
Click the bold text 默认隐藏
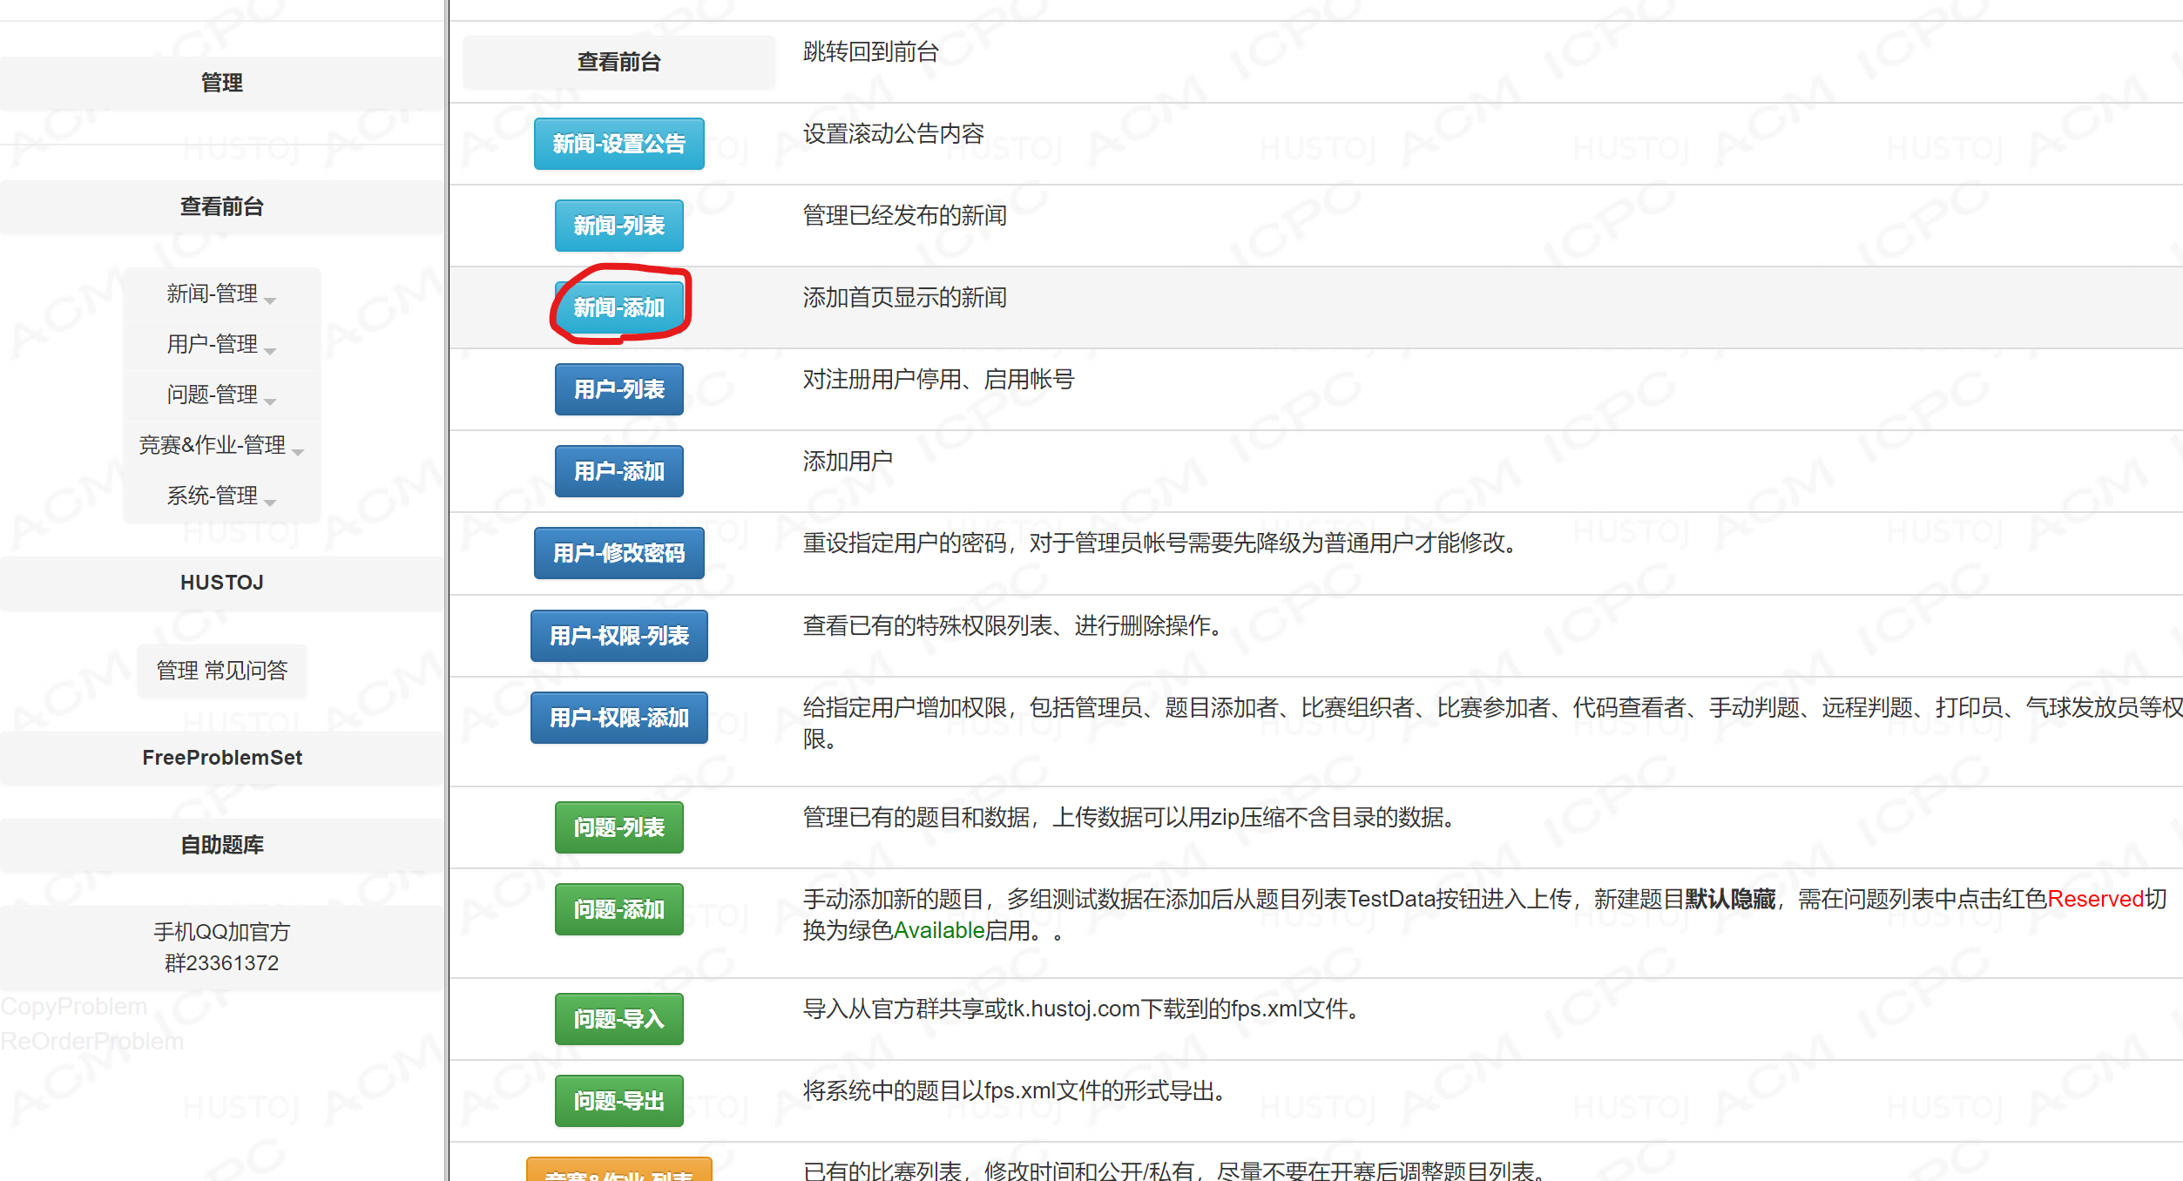(1730, 900)
